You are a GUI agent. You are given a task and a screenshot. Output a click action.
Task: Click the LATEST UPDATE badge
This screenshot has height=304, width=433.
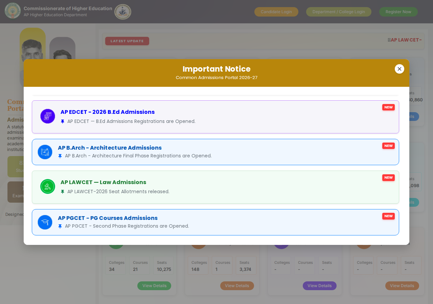click(127, 41)
